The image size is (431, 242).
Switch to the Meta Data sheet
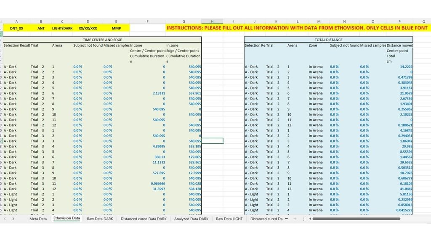pos(38,218)
